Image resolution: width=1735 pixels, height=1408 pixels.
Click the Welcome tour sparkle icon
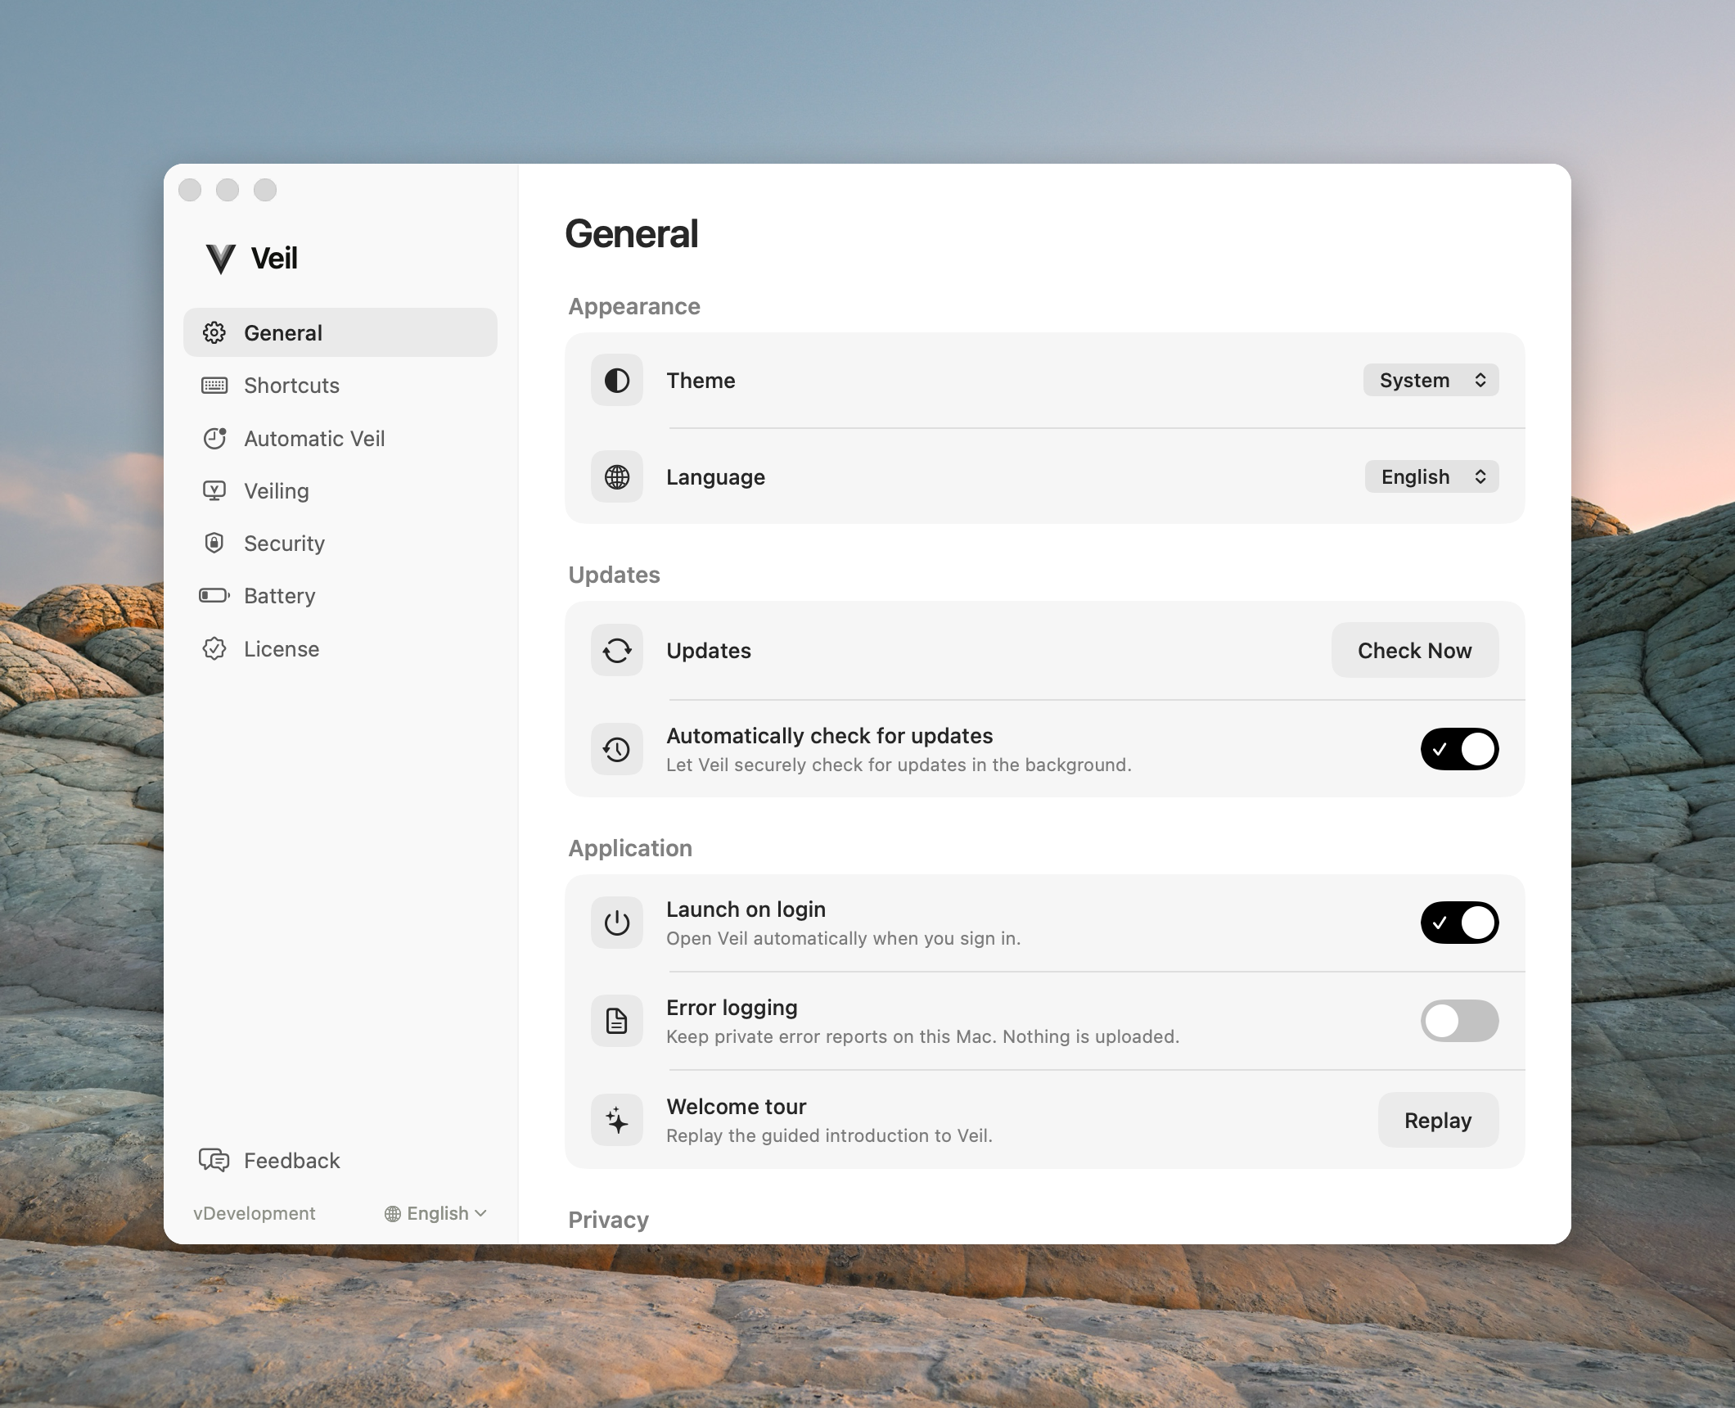pyautogui.click(x=617, y=1120)
